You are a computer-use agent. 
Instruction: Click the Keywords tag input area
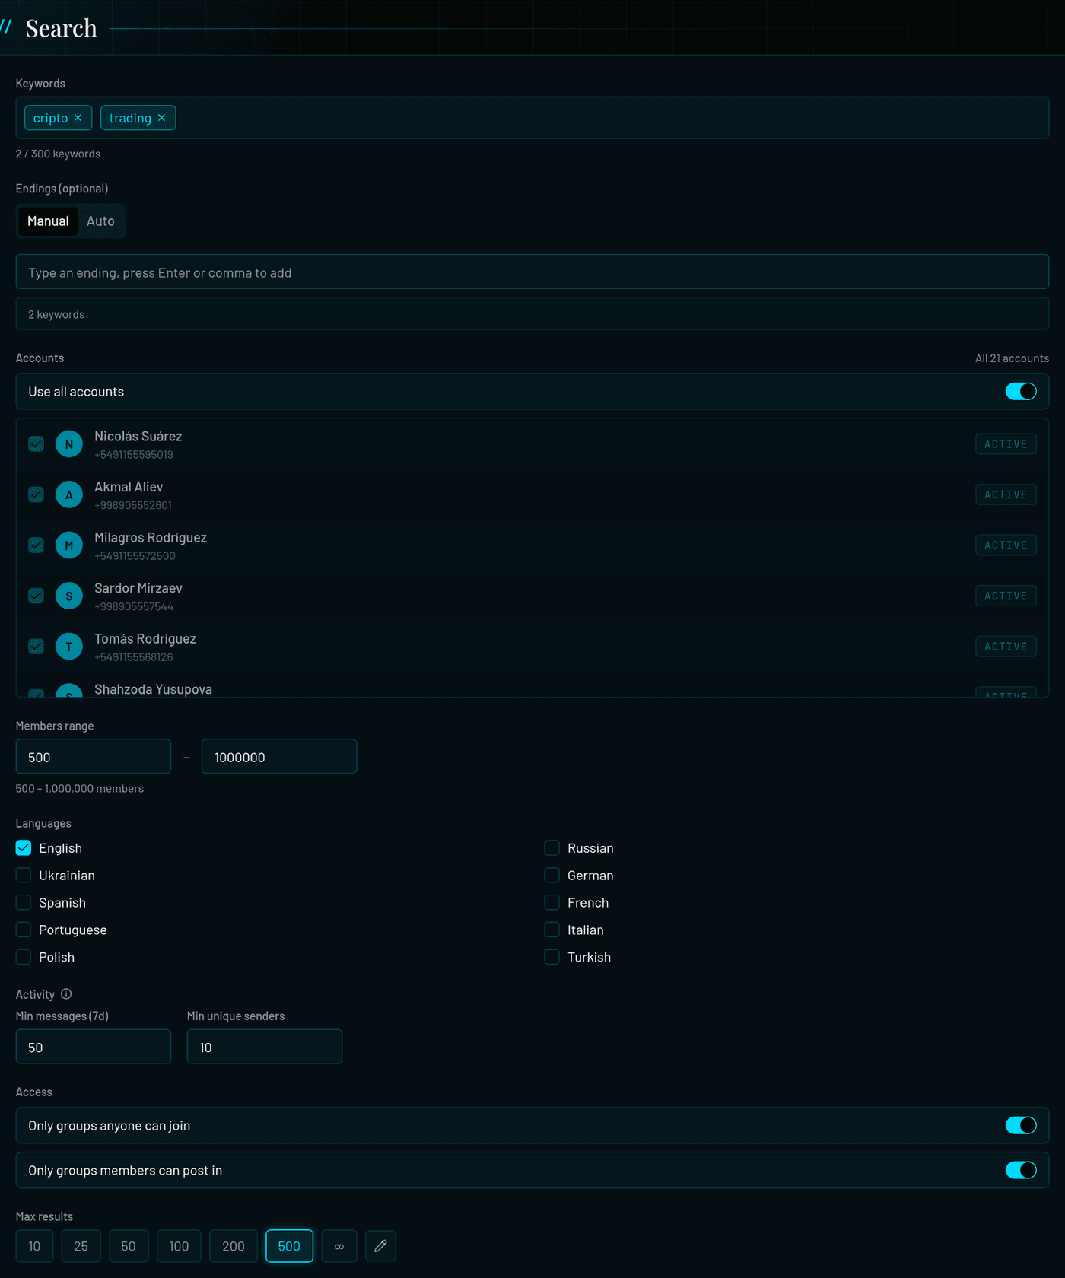pyautogui.click(x=532, y=118)
